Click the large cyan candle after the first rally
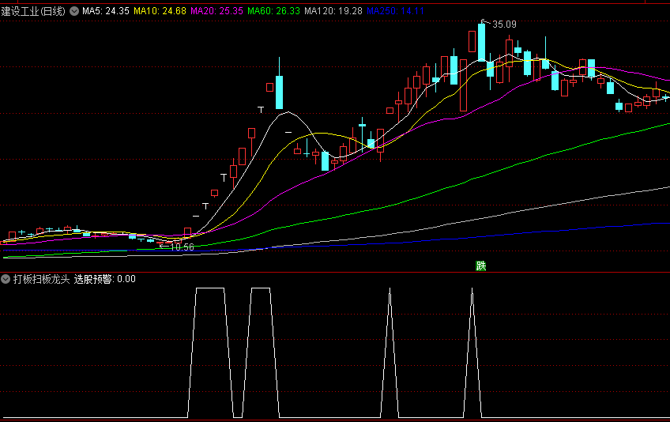Image resolution: width=670 pixels, height=422 pixels. pyautogui.click(x=279, y=92)
